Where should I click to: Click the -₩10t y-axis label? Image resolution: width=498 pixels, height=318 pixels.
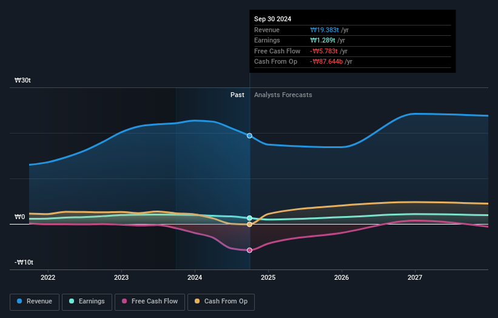click(24, 262)
